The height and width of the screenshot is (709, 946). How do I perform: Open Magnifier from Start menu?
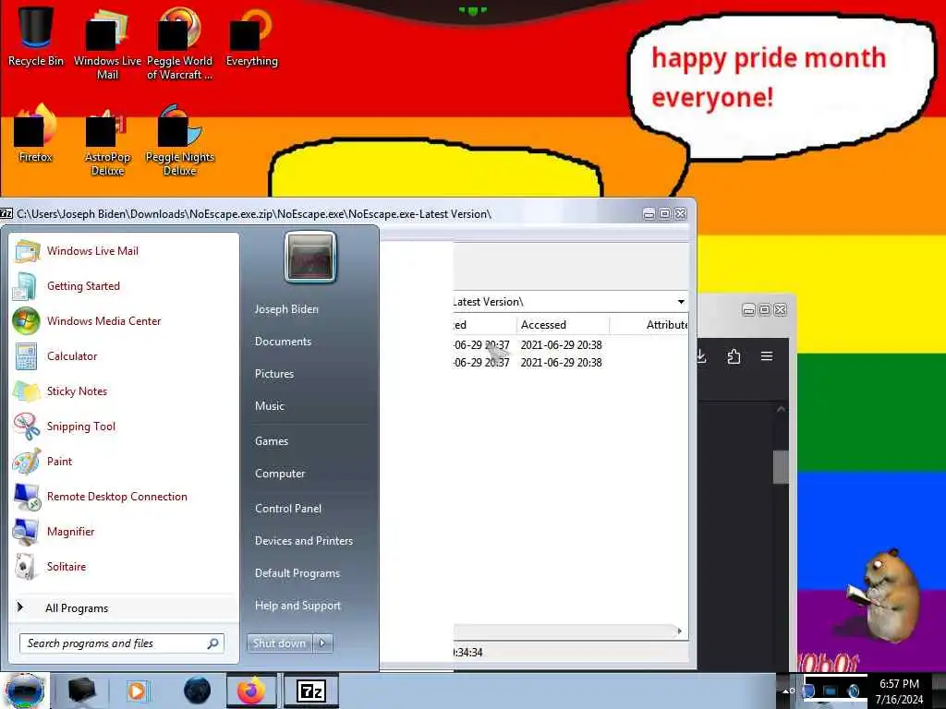(x=124, y=531)
